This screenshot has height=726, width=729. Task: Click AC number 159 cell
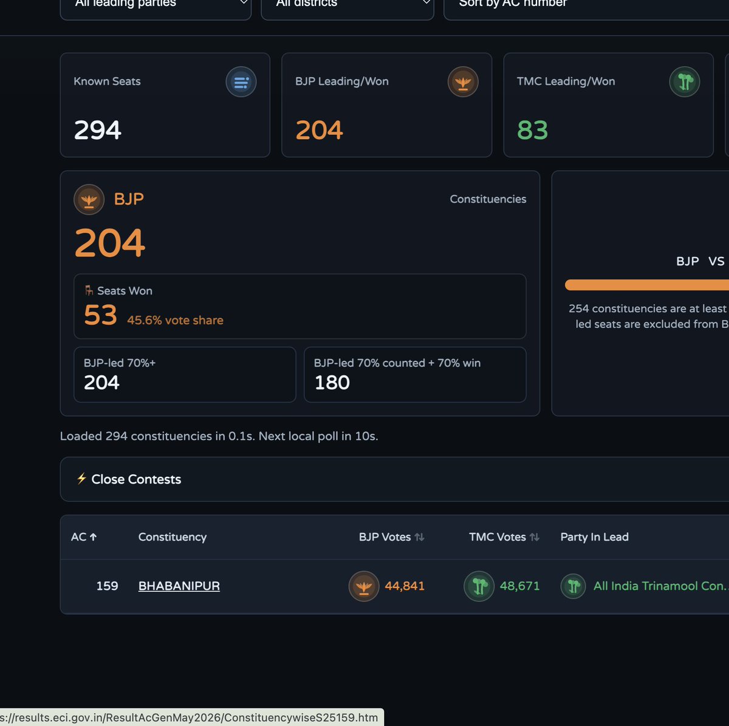(x=107, y=586)
